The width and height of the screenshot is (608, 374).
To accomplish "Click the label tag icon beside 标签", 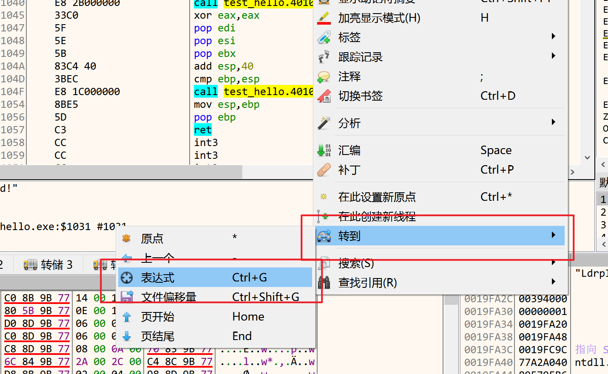I will pos(323,37).
